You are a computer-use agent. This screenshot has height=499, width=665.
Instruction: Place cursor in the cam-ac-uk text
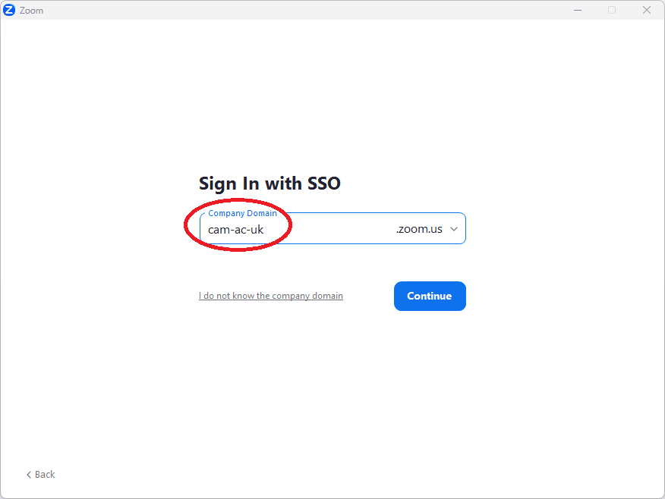(236, 229)
